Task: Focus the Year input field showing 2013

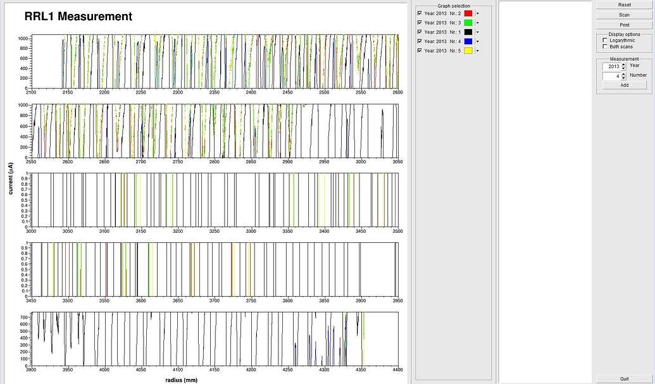Action: 612,66
